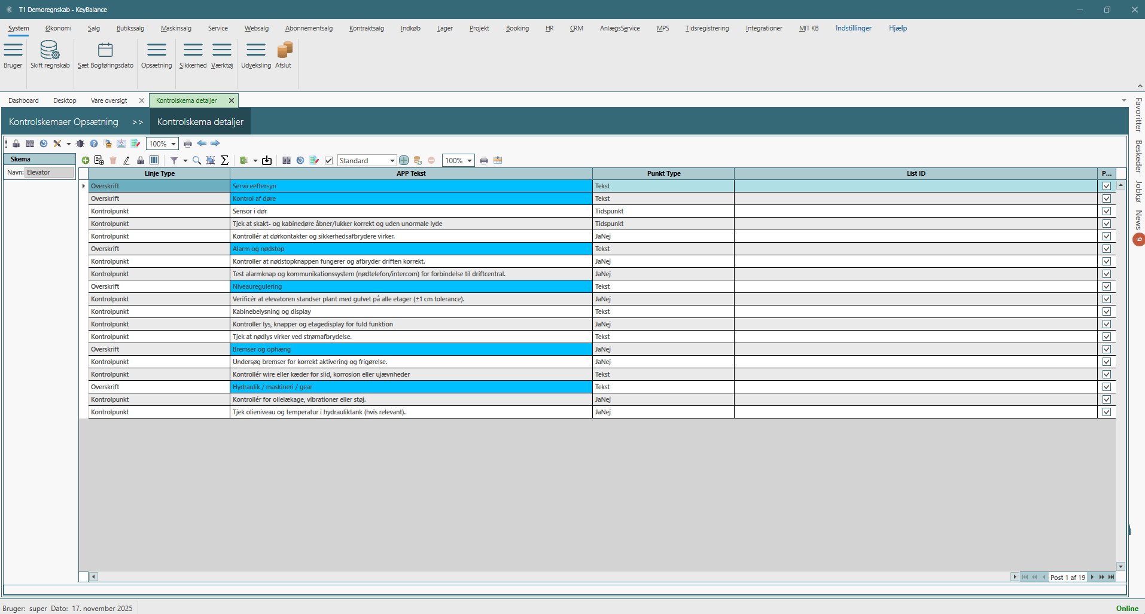Image resolution: width=1145 pixels, height=614 pixels.
Task: Click the Afslut exit icon
Action: click(x=284, y=50)
